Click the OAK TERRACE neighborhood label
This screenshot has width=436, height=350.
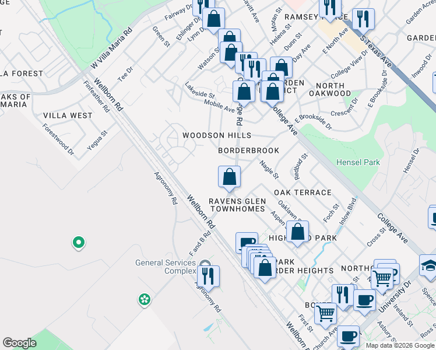[x=303, y=192]
